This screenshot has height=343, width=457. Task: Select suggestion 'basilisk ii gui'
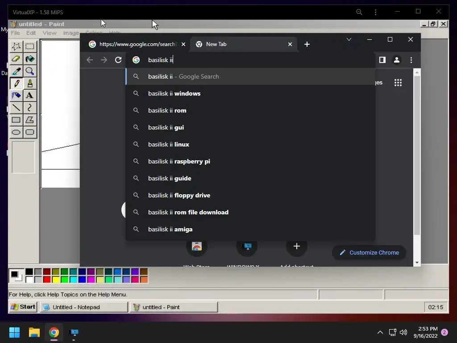pyautogui.click(x=250, y=127)
